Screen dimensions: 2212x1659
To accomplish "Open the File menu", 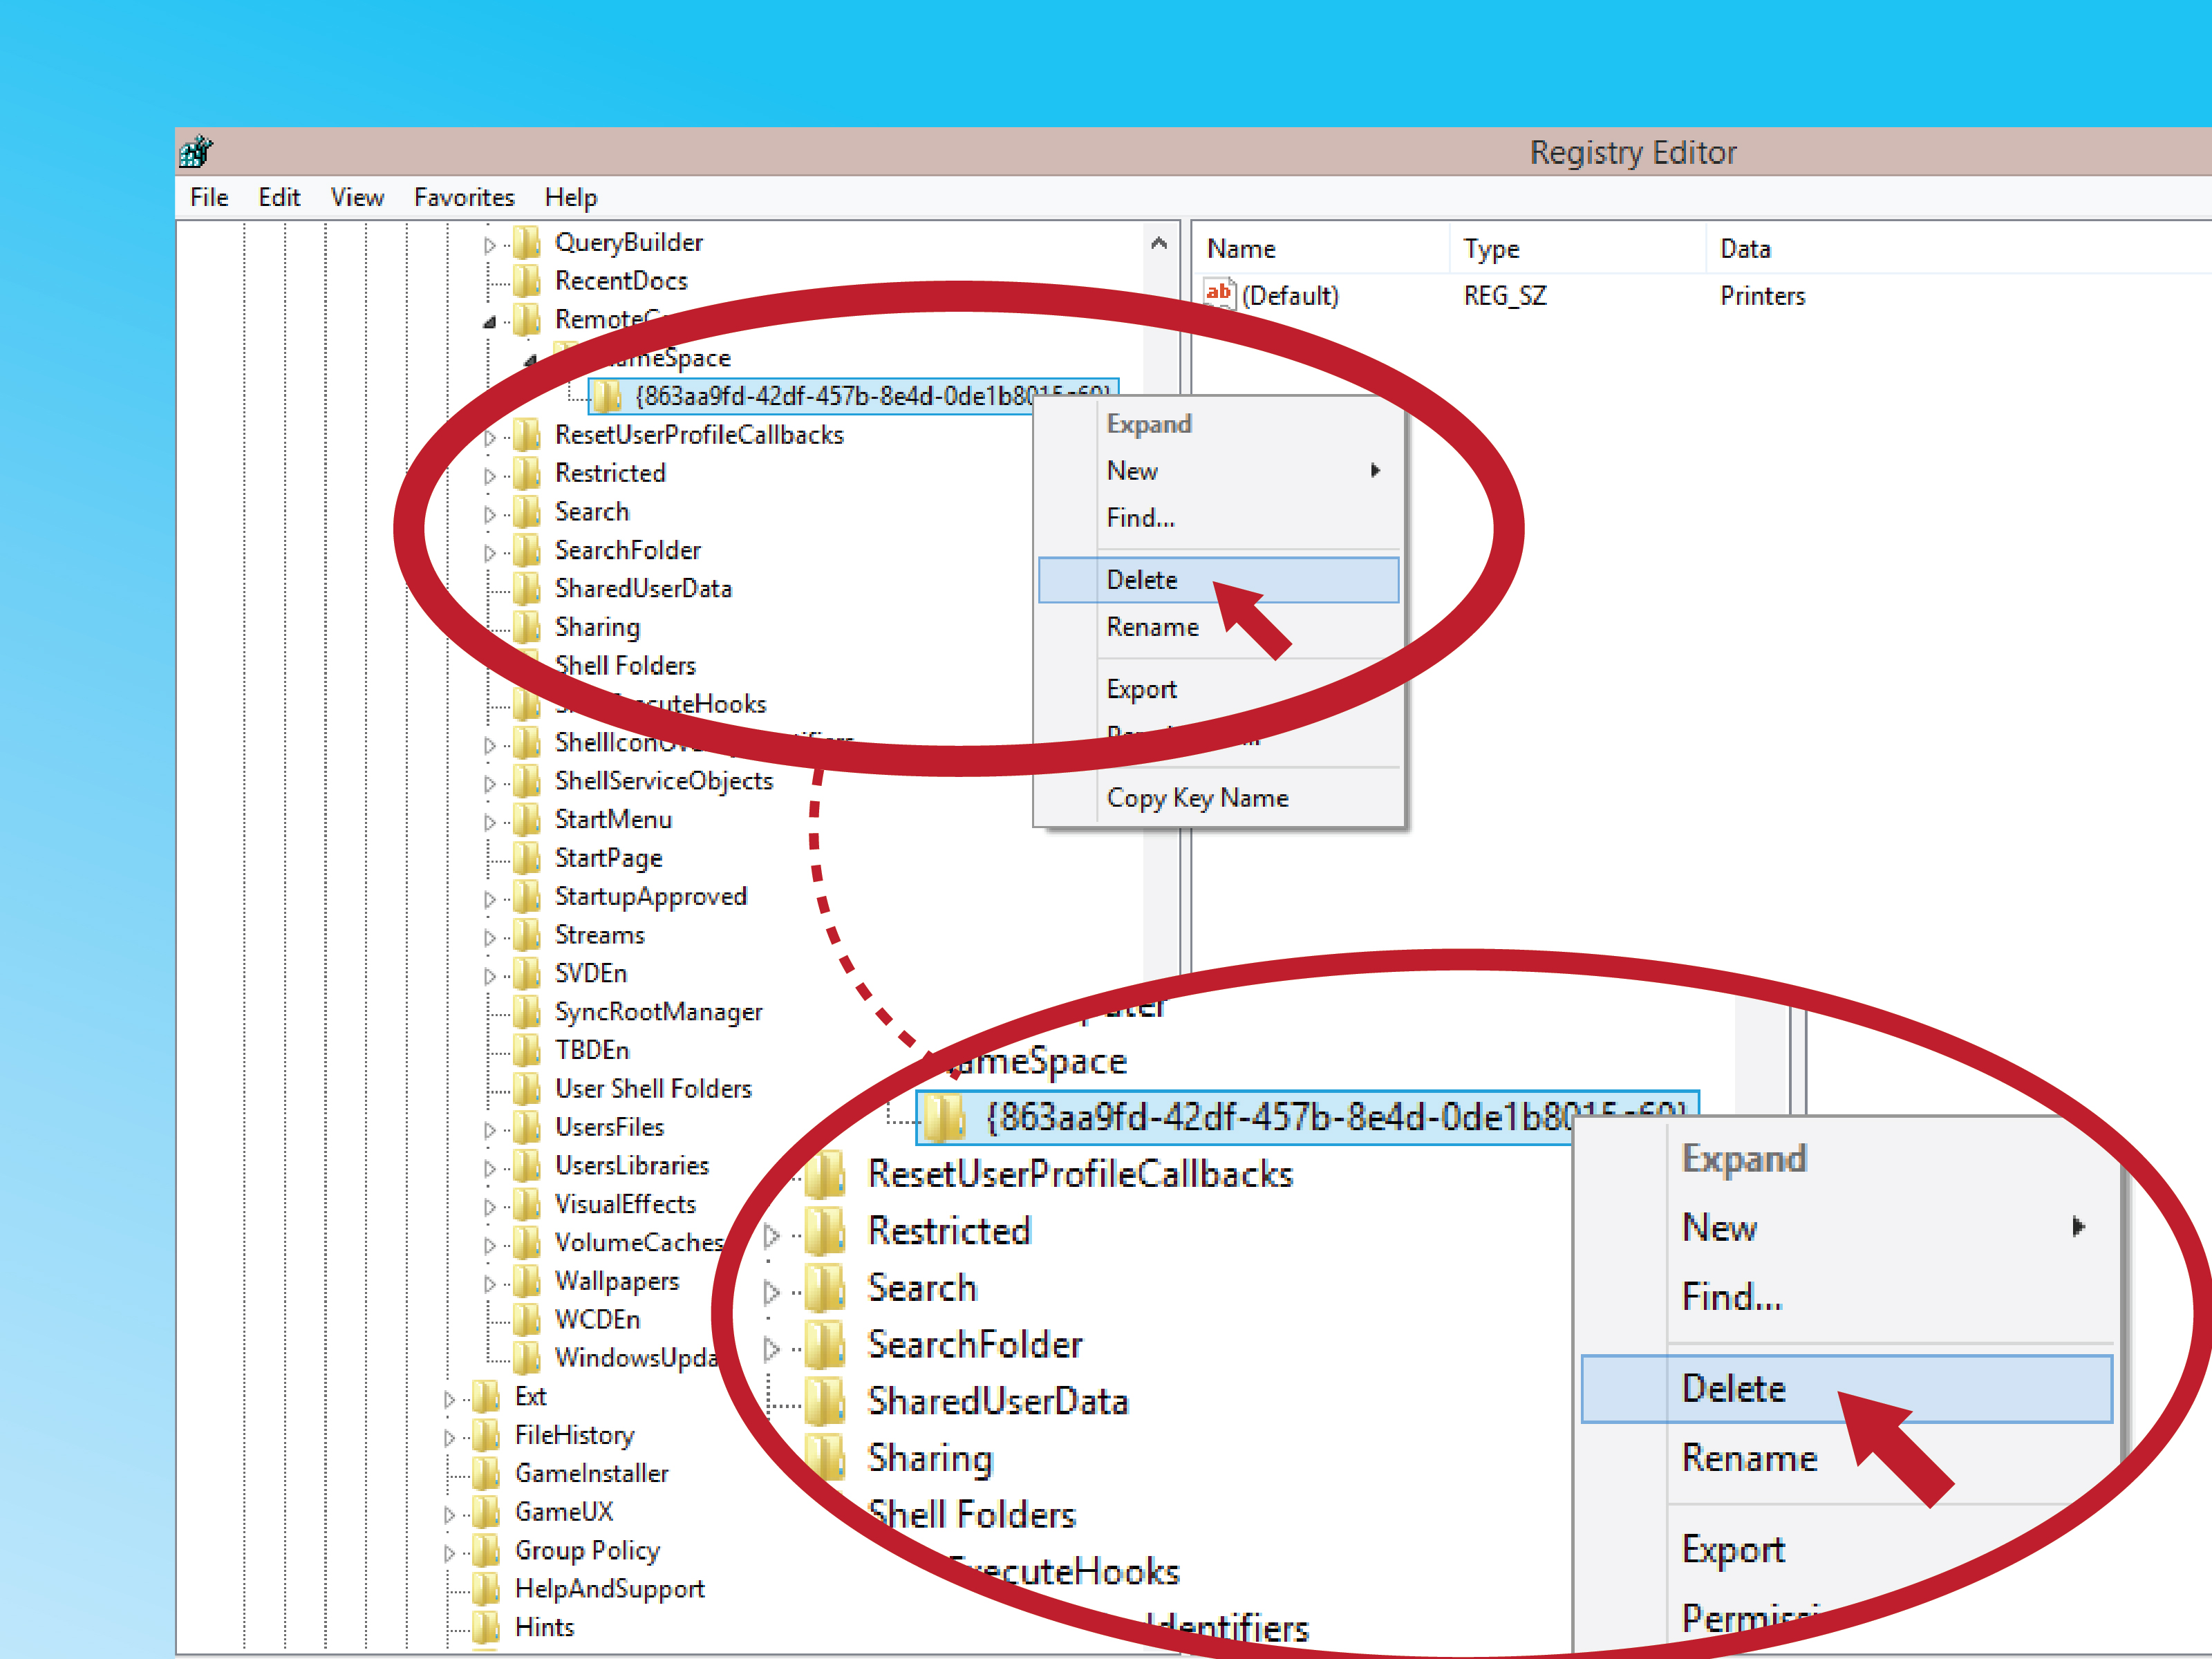I will (209, 197).
